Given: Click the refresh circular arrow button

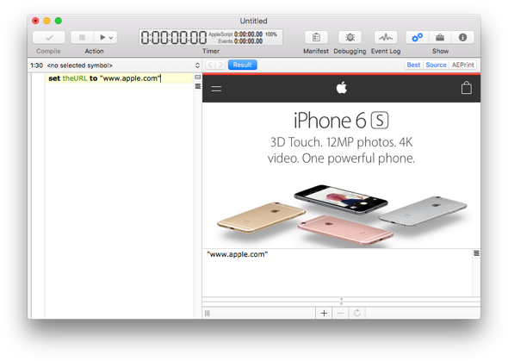Looking at the screenshot, I should click(357, 313).
